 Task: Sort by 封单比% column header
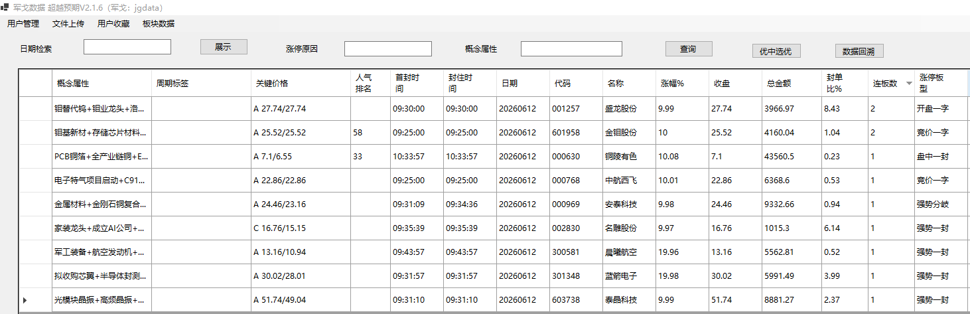point(845,84)
